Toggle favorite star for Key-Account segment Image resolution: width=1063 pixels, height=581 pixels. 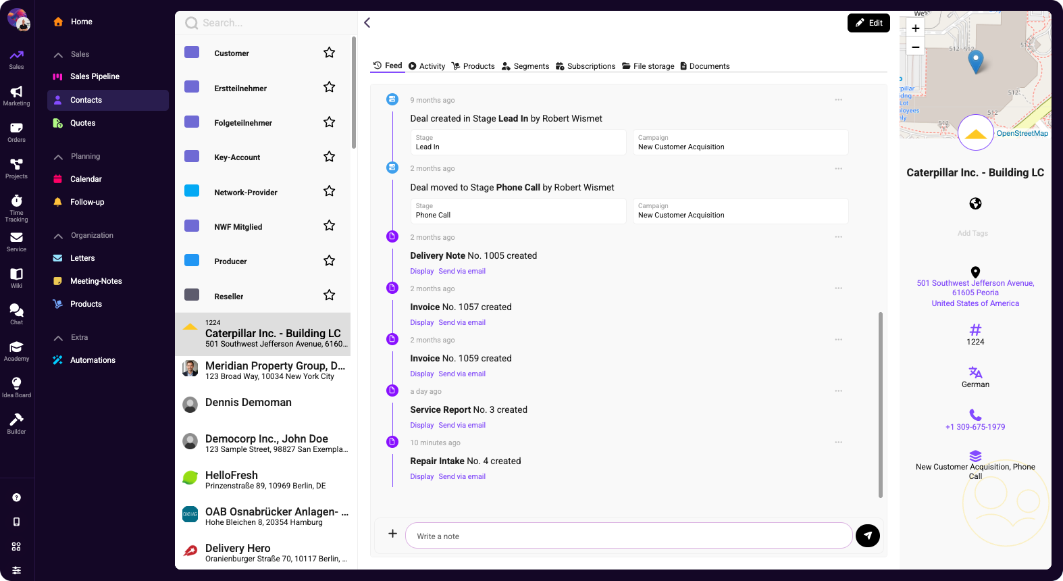[330, 157]
